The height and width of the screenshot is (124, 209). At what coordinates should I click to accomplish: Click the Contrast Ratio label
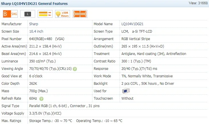click(x=104, y=61)
